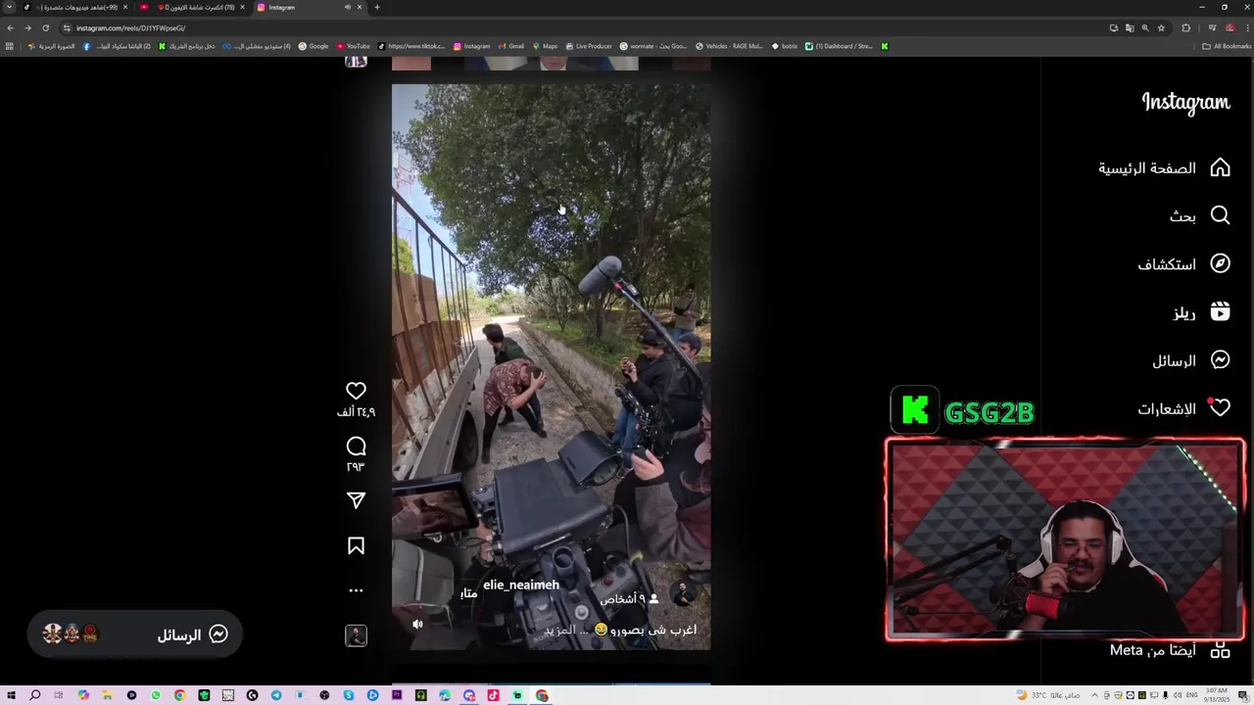Open the browser zoom magnifier icon

click(x=1145, y=27)
